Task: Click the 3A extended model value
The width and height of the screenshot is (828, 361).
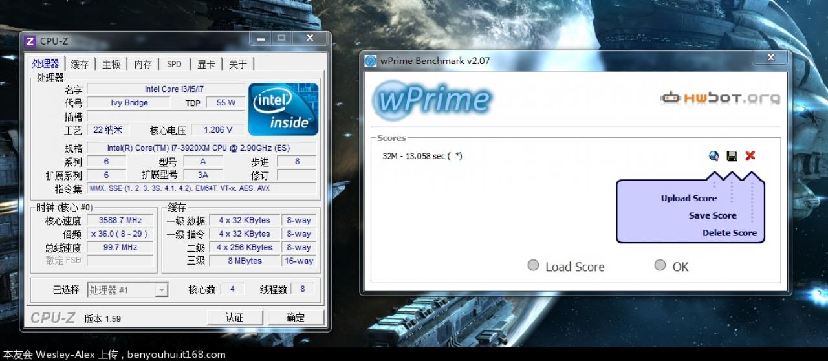Action: point(203,175)
